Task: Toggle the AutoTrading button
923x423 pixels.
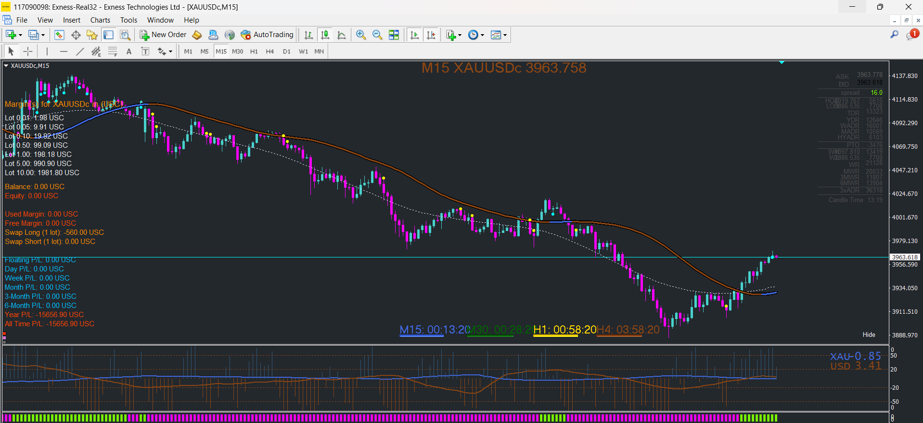Action: [x=267, y=35]
